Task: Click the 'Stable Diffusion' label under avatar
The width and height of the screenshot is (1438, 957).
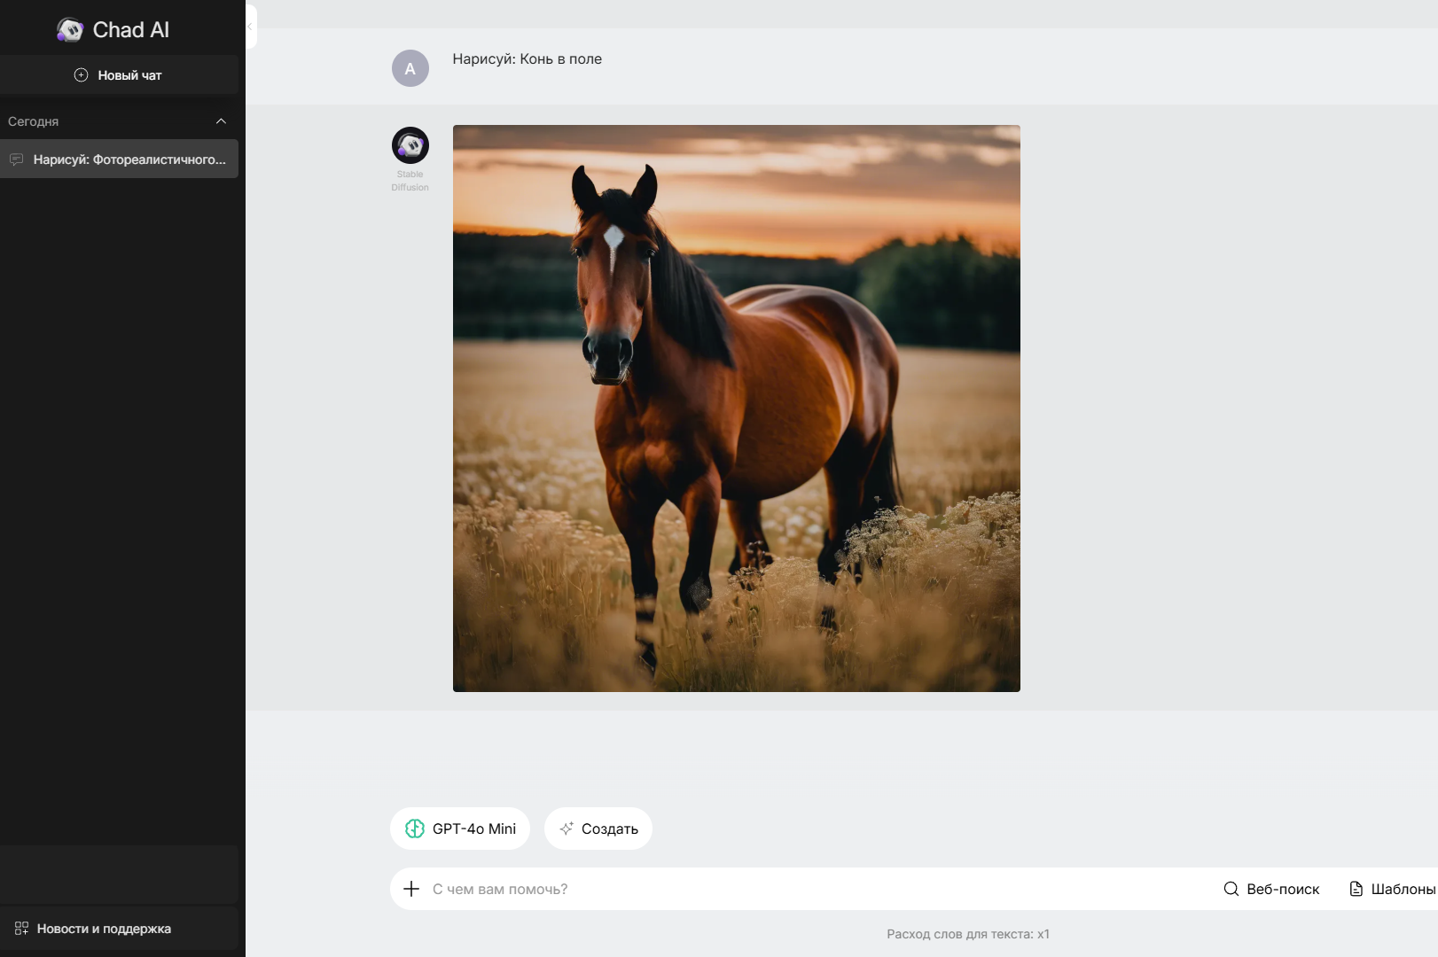Action: pyautogui.click(x=410, y=181)
